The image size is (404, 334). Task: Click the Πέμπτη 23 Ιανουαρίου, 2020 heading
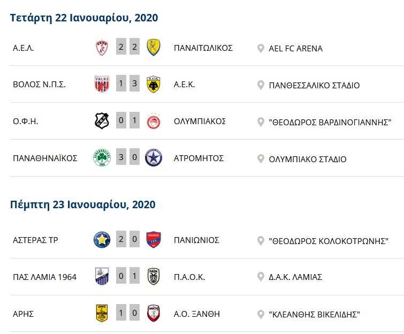tap(83, 204)
